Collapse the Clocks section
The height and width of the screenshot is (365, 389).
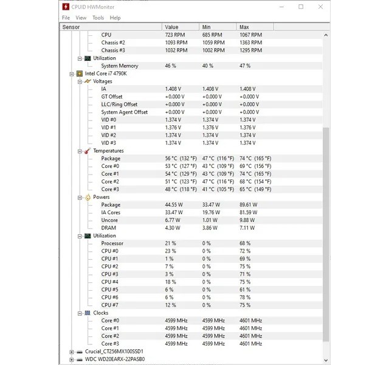(80, 313)
